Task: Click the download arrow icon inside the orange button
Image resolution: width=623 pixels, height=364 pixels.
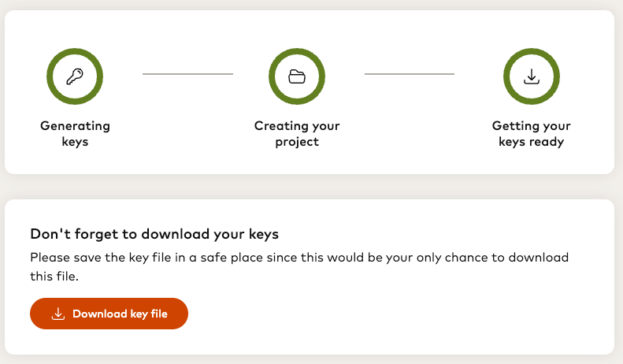Action: click(x=57, y=314)
